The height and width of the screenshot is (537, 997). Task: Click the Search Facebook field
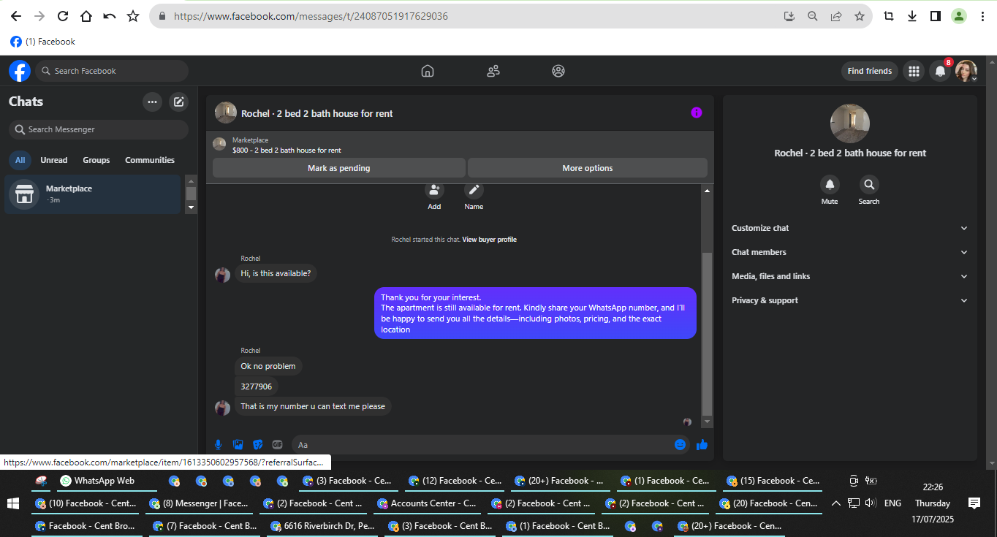click(112, 71)
